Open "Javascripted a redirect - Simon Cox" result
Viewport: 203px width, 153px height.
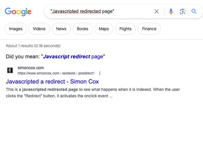pos(52,82)
